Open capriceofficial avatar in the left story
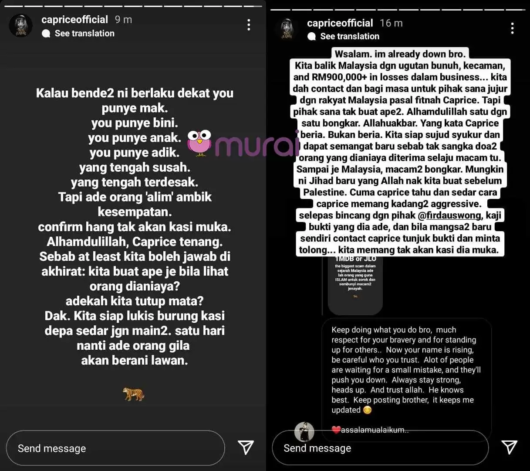530x471 pixels. click(x=20, y=25)
